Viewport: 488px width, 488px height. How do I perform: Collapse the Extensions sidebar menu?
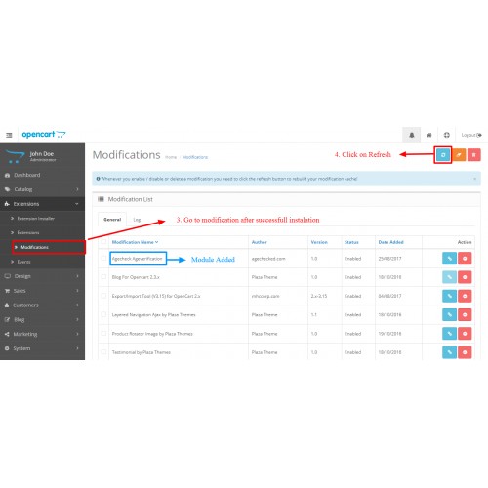[x=42, y=204]
